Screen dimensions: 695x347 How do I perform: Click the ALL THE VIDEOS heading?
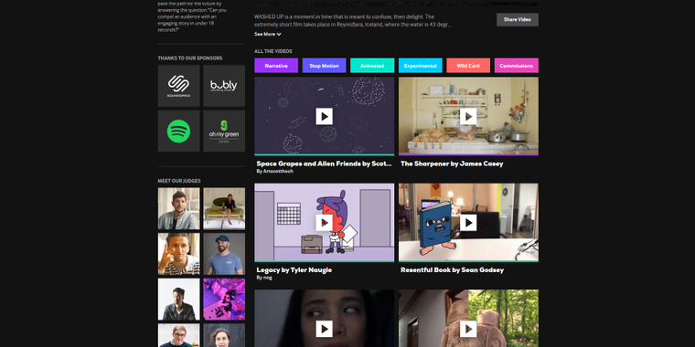click(273, 51)
